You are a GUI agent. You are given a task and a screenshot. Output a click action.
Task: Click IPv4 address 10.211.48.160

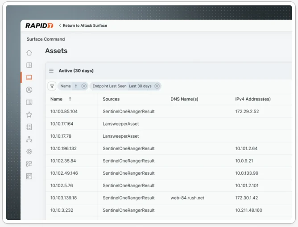[249, 210]
